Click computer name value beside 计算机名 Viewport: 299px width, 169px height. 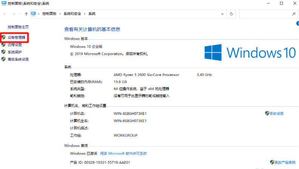tap(130, 114)
